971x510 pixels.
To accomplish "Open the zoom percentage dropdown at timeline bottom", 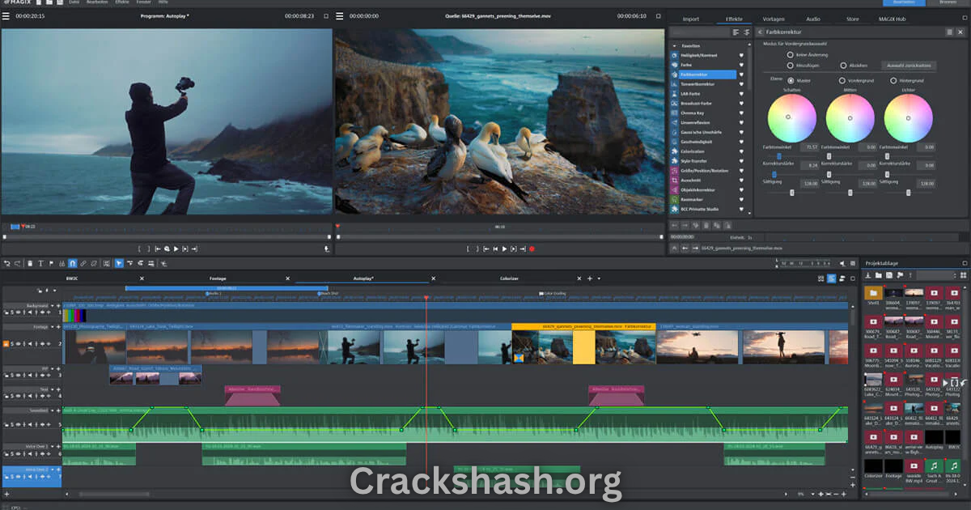I will (x=812, y=493).
